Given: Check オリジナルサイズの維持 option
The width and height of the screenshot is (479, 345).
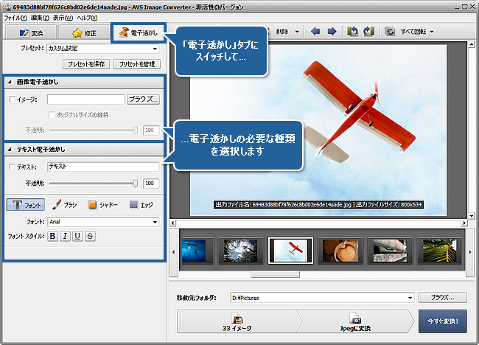Looking at the screenshot, I should pos(51,114).
